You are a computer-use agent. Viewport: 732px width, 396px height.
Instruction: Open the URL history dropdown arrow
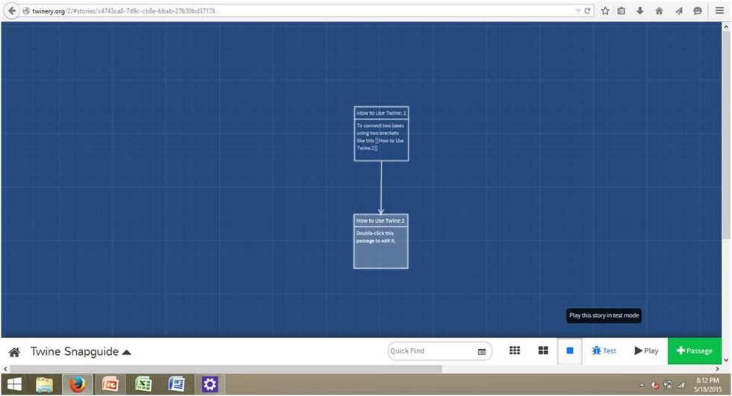(578, 10)
